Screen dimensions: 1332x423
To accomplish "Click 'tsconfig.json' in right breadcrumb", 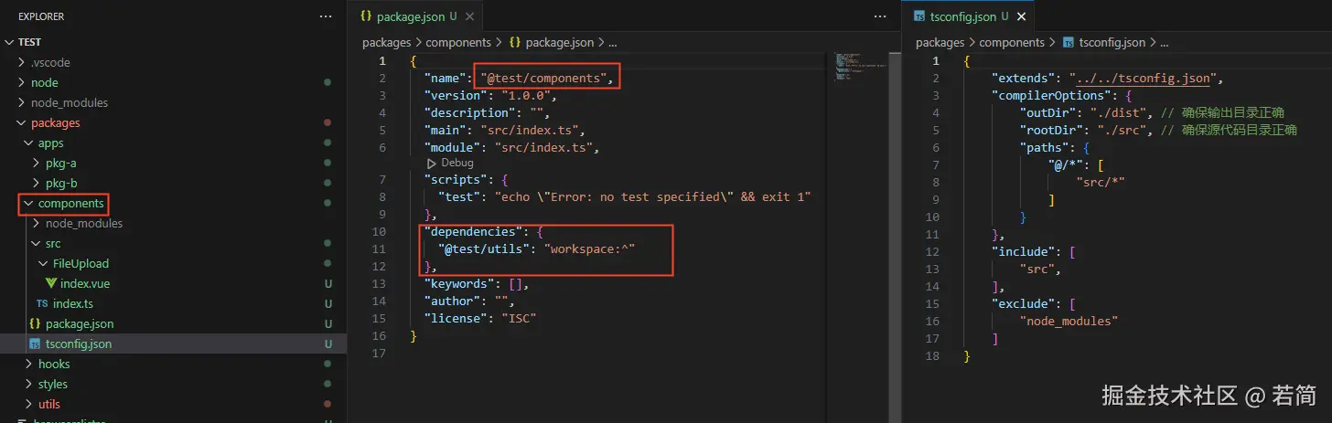I will point(1112,42).
